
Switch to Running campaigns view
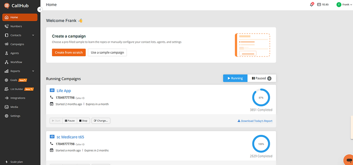(235, 78)
